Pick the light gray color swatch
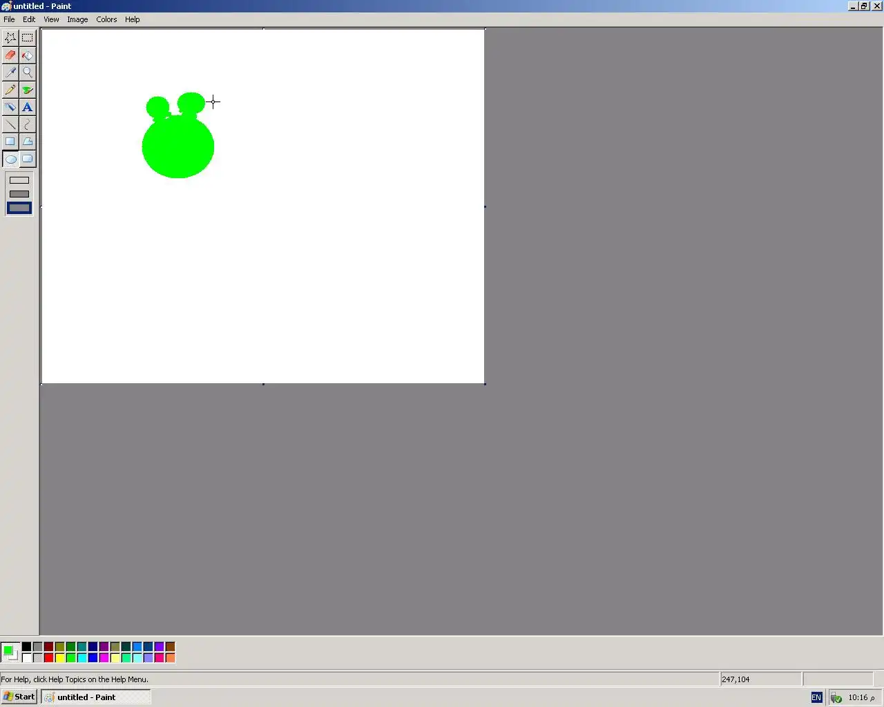The height and width of the screenshot is (707, 884). 37,658
